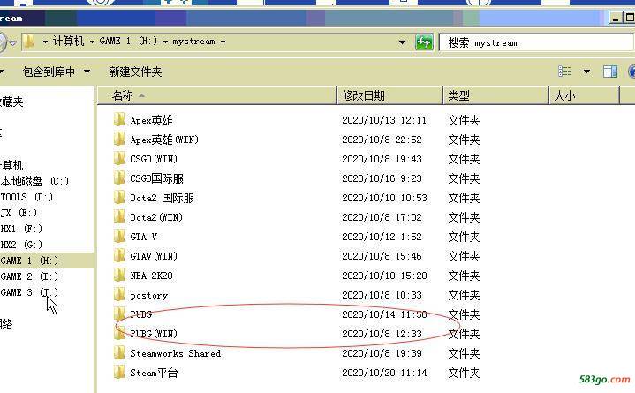This screenshot has width=635, height=393.
Task: Select the Dota2(WIN) folder icon
Action: [x=119, y=217]
